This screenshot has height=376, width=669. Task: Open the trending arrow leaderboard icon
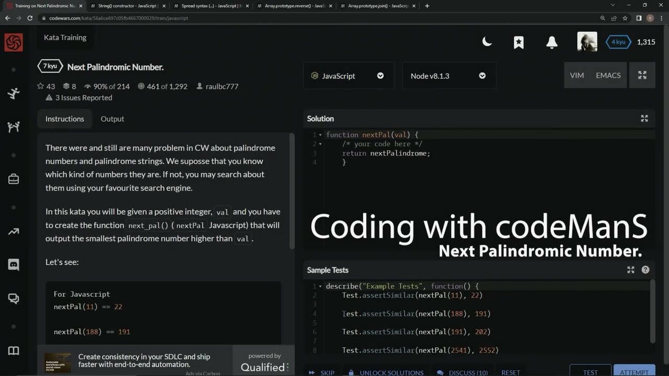14,231
